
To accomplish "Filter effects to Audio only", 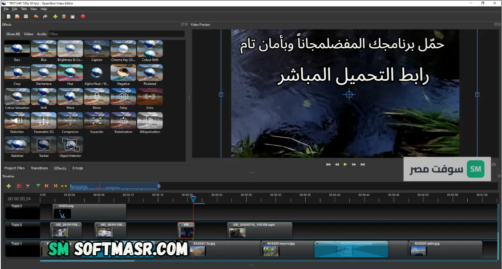I will pos(42,34).
